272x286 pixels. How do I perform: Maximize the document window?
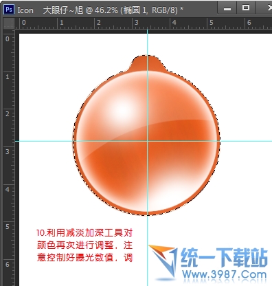246,8
